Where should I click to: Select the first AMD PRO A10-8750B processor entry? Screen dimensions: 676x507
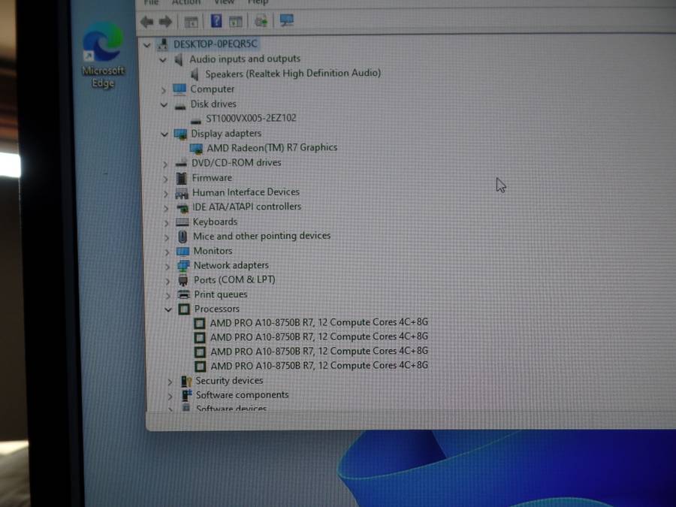pyautogui.click(x=318, y=322)
